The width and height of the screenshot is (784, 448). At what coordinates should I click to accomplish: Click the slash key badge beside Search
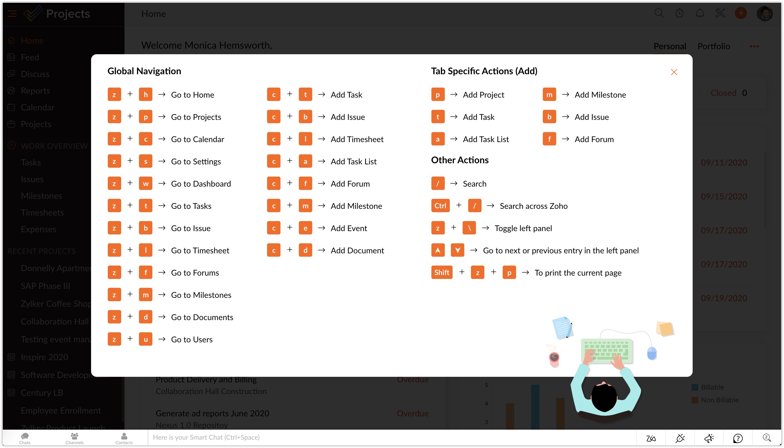(438, 183)
